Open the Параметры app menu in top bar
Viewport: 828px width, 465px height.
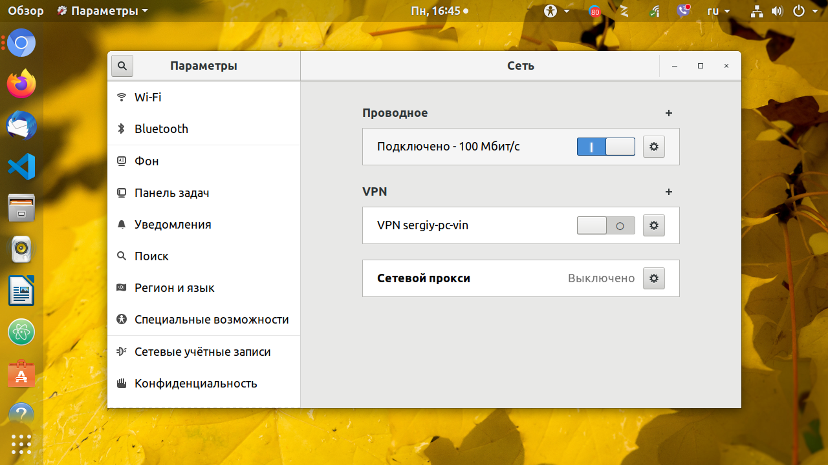point(103,11)
